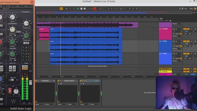Click the Session Record circle button
The width and height of the screenshot is (197, 111).
coord(100,9)
